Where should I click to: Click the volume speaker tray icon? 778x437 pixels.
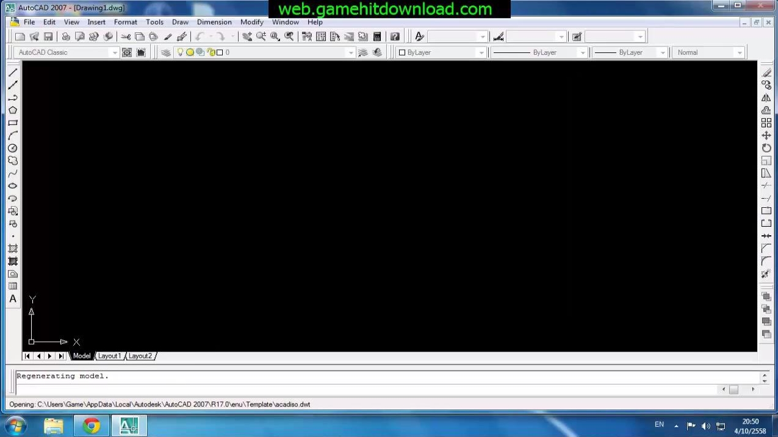[706, 426]
